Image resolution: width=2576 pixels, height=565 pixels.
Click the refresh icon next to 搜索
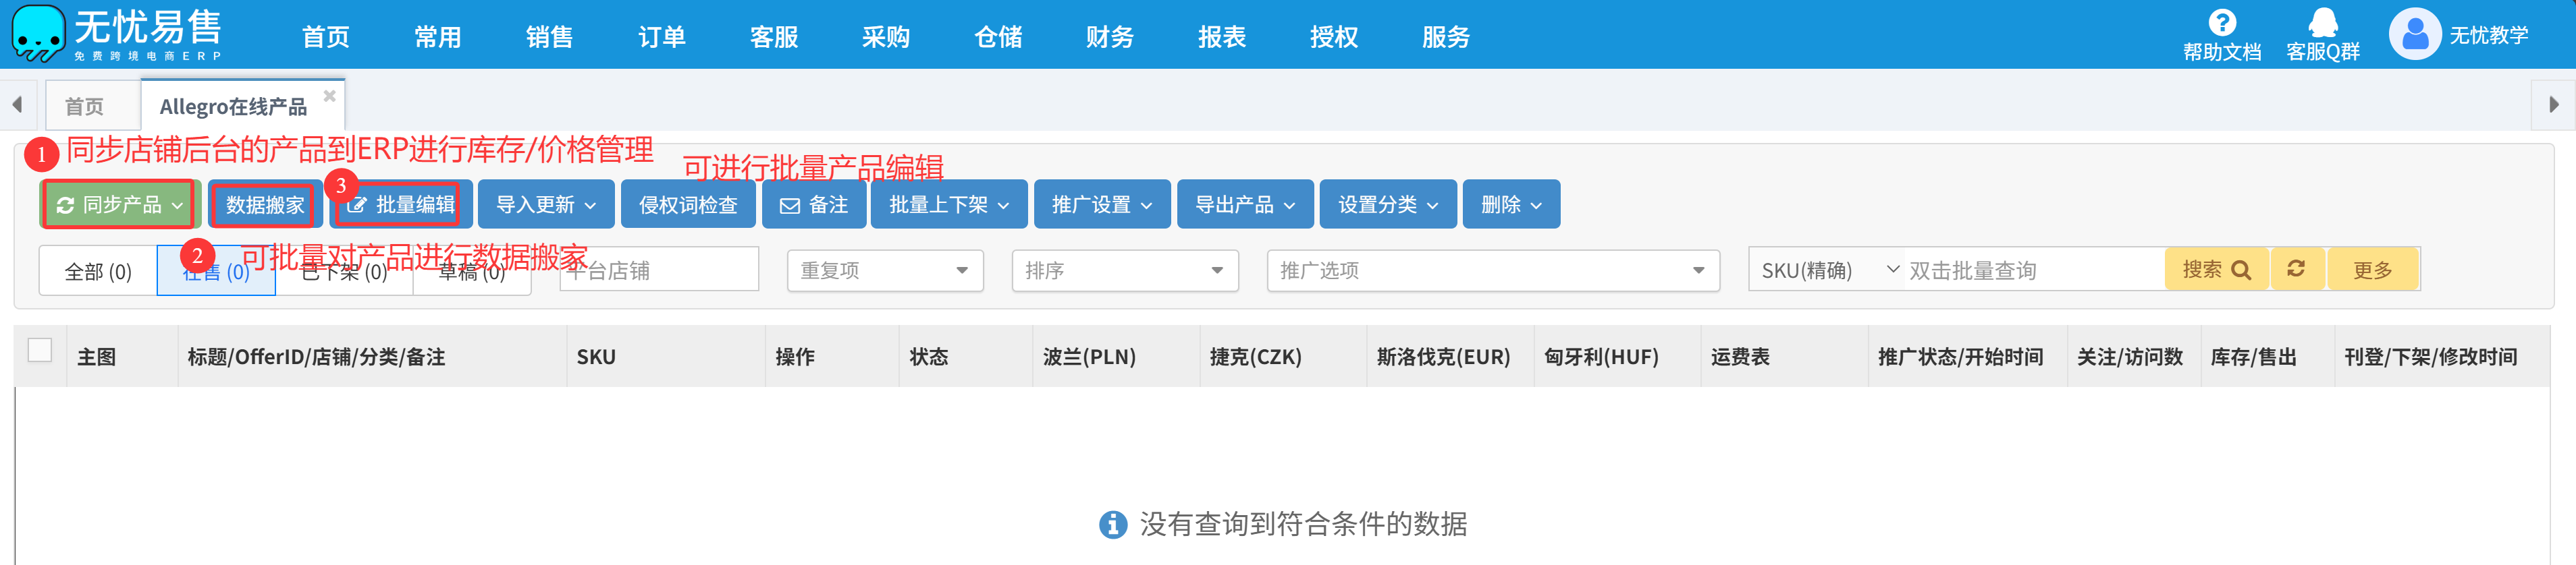pyautogui.click(x=2296, y=270)
